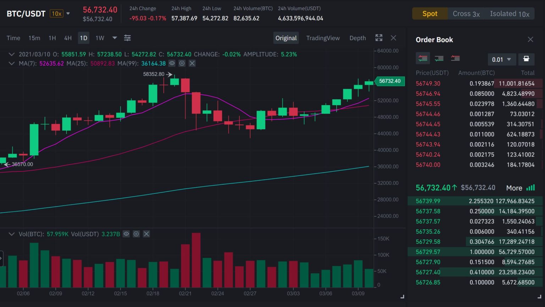Collapse the Vol(BTC) indicator row chevron
The width and height of the screenshot is (545, 307).
click(11, 234)
